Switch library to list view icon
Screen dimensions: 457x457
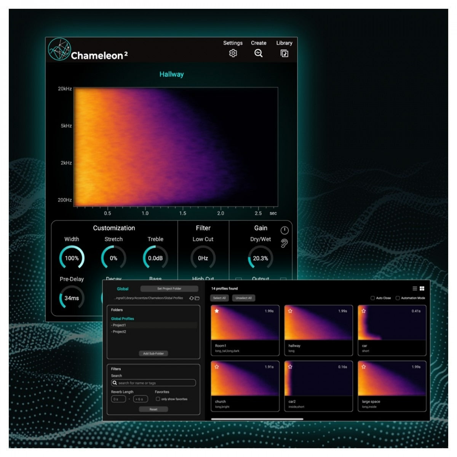point(415,289)
